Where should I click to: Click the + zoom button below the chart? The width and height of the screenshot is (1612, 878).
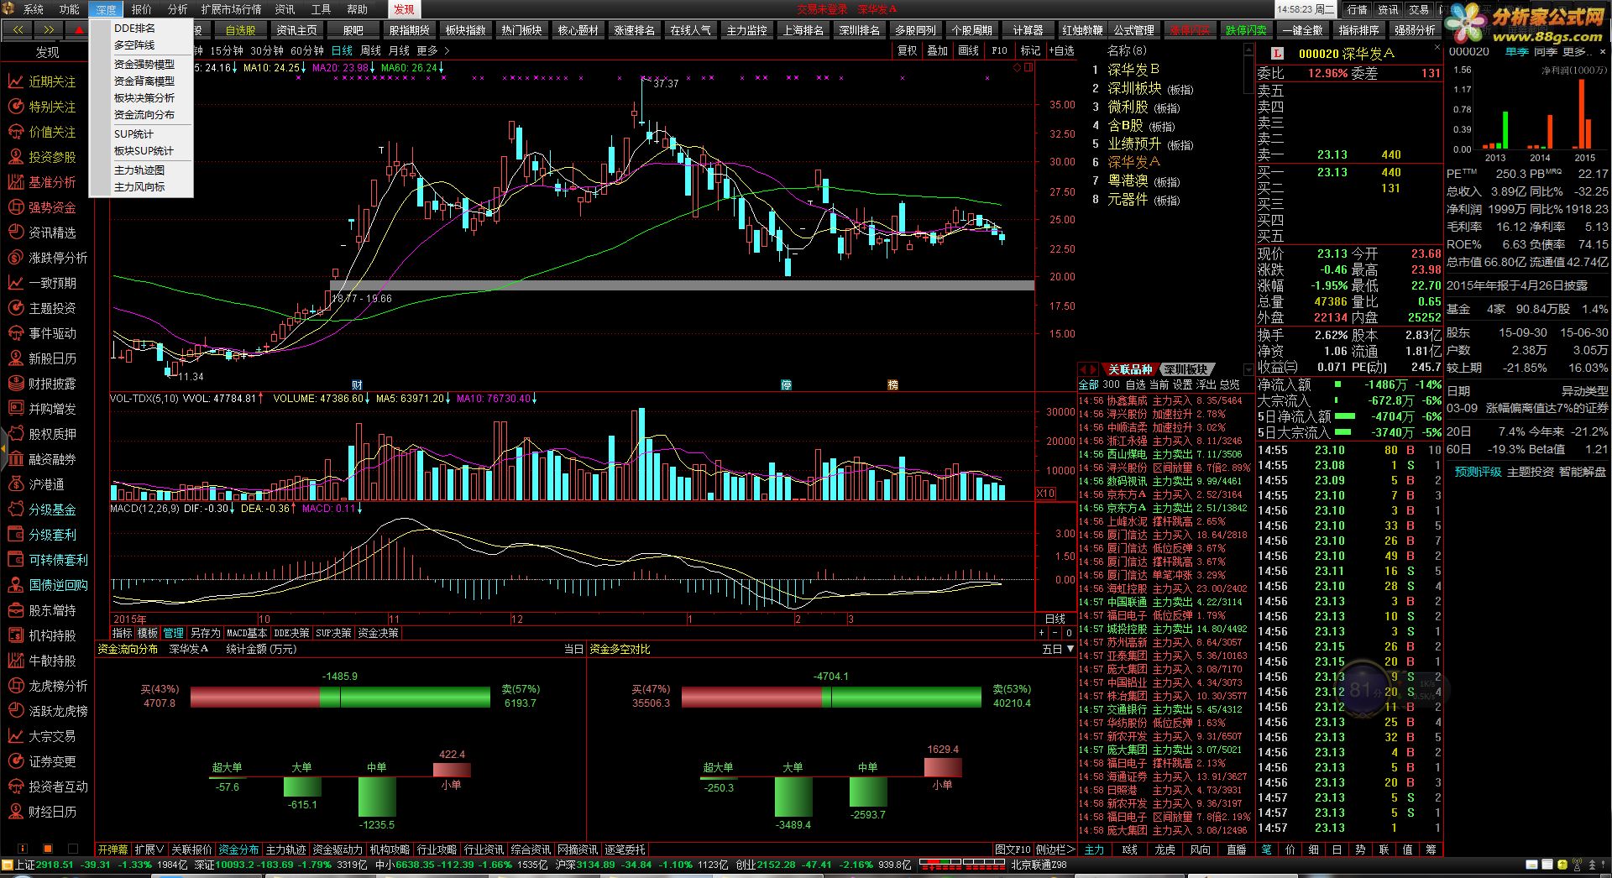tap(1041, 633)
